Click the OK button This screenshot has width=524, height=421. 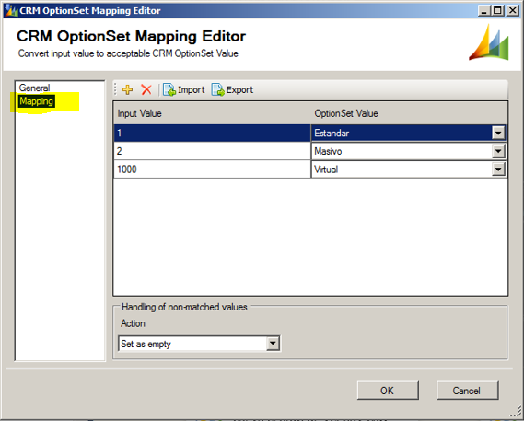pyautogui.click(x=388, y=391)
